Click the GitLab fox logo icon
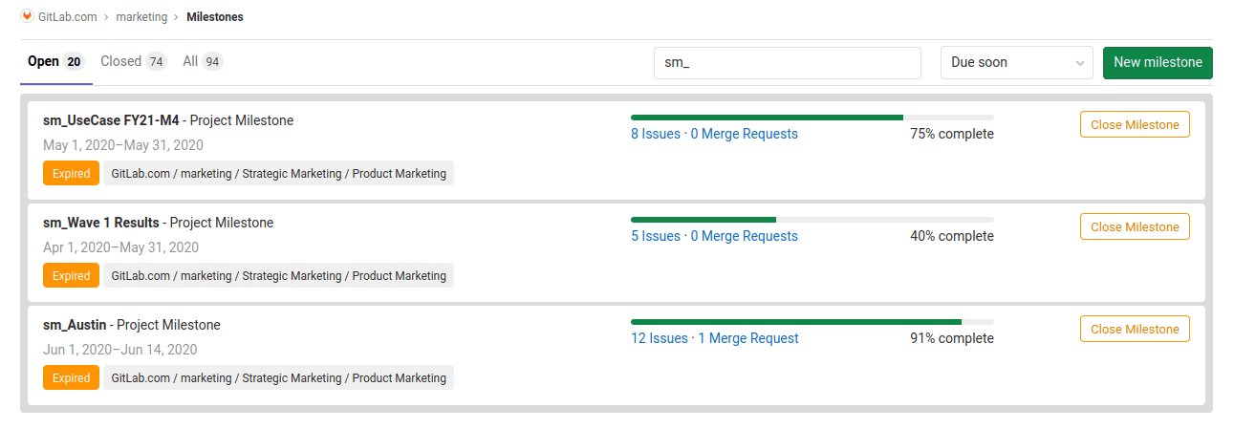This screenshot has width=1234, height=429. pos(27,16)
